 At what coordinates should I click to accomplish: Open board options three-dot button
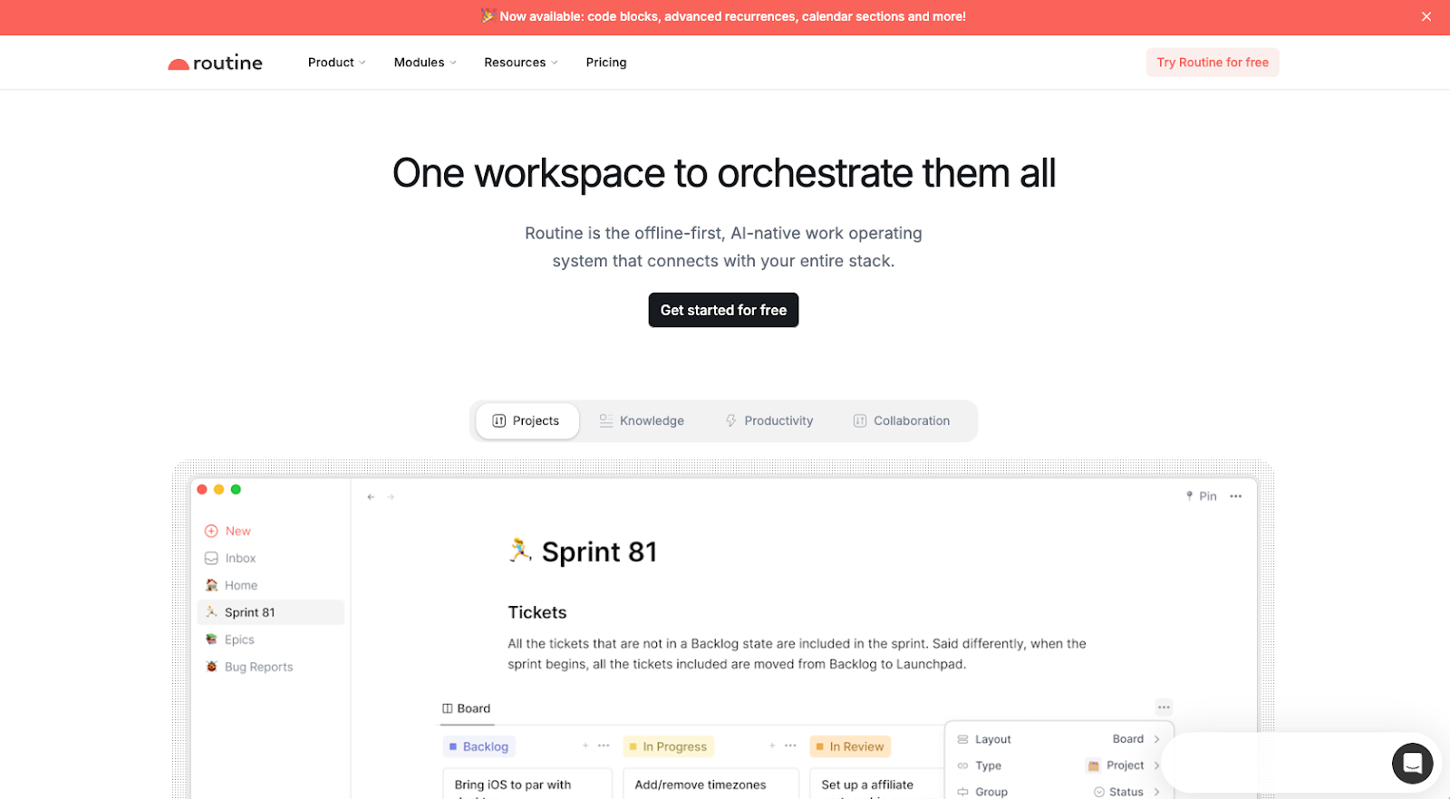click(1164, 708)
